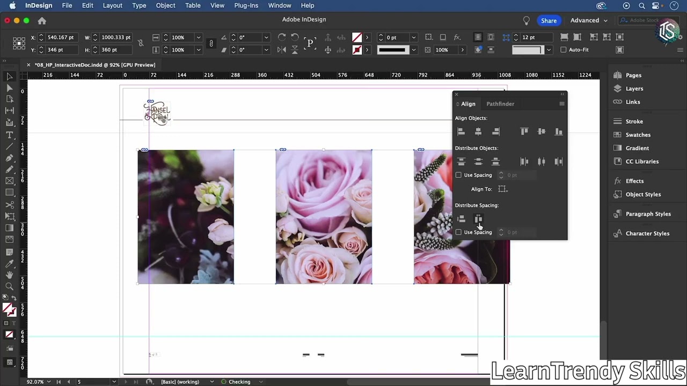Screen dimensions: 687x386
Task: Click the fill color swatch in control bar
Action: click(x=357, y=37)
